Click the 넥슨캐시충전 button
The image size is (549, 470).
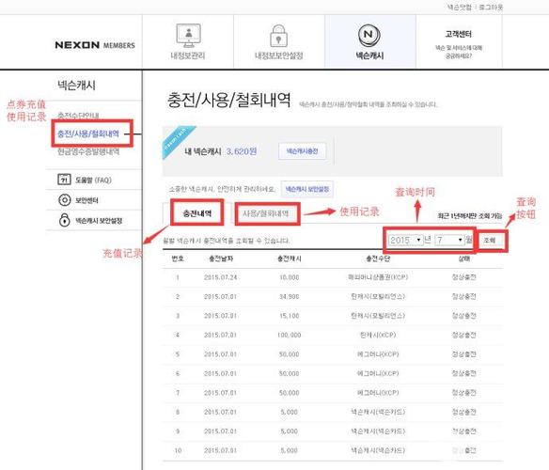[302, 151]
